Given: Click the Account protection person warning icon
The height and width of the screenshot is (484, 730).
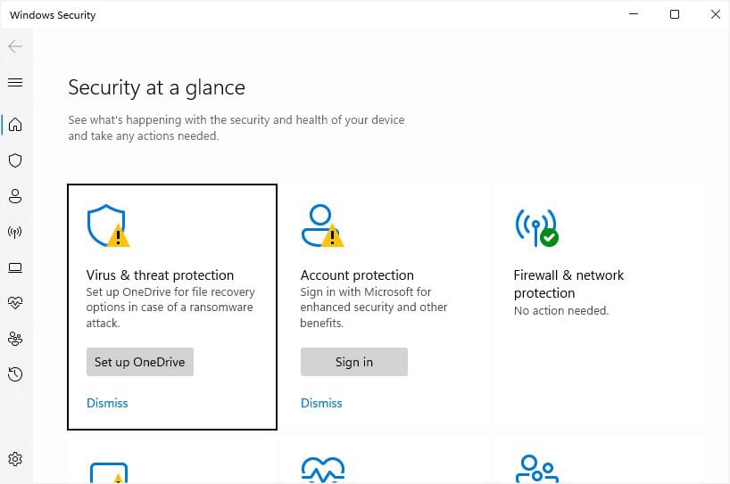Looking at the screenshot, I should click(x=323, y=226).
